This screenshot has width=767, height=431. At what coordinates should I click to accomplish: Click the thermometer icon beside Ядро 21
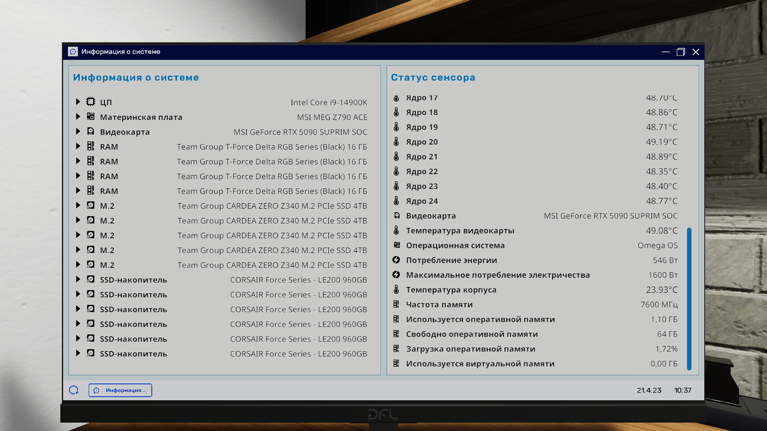tap(396, 156)
